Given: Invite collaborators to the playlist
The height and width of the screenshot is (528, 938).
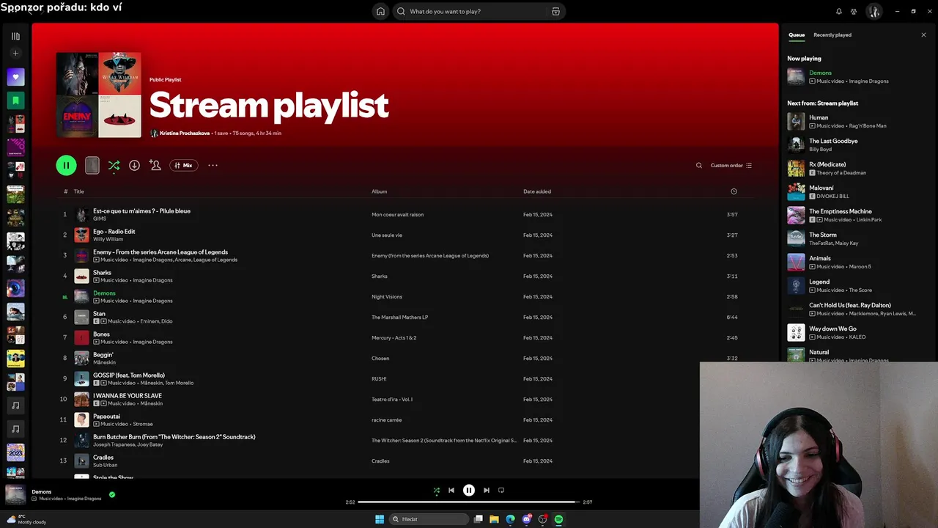Looking at the screenshot, I should [155, 165].
